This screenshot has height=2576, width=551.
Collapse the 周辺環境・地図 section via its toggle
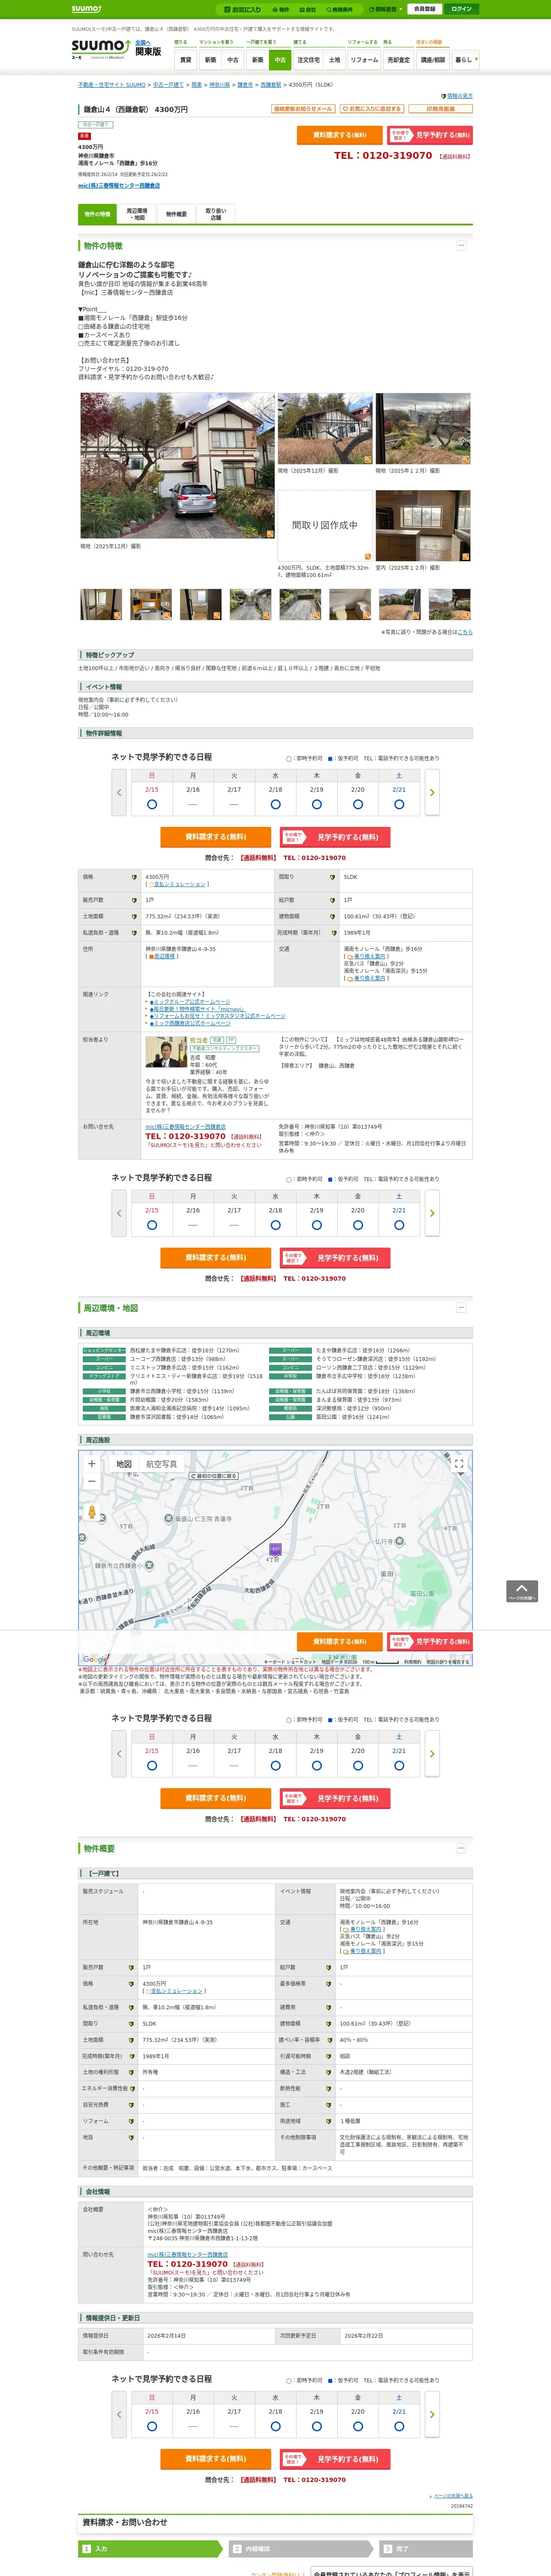(x=461, y=1308)
